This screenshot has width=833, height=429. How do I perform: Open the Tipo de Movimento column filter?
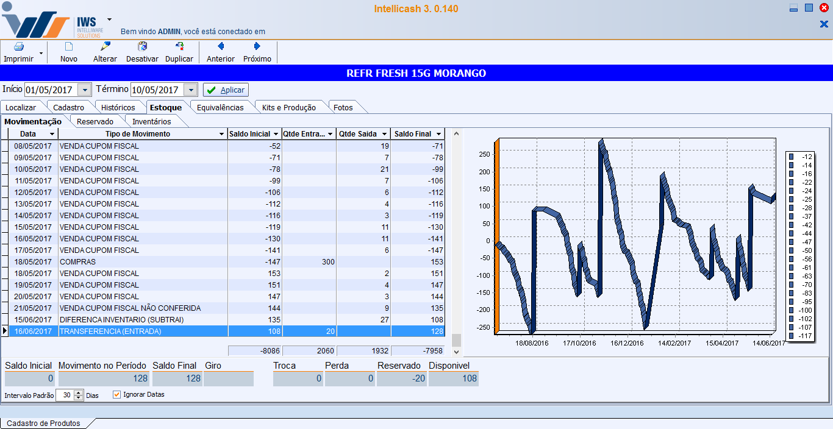click(x=221, y=134)
